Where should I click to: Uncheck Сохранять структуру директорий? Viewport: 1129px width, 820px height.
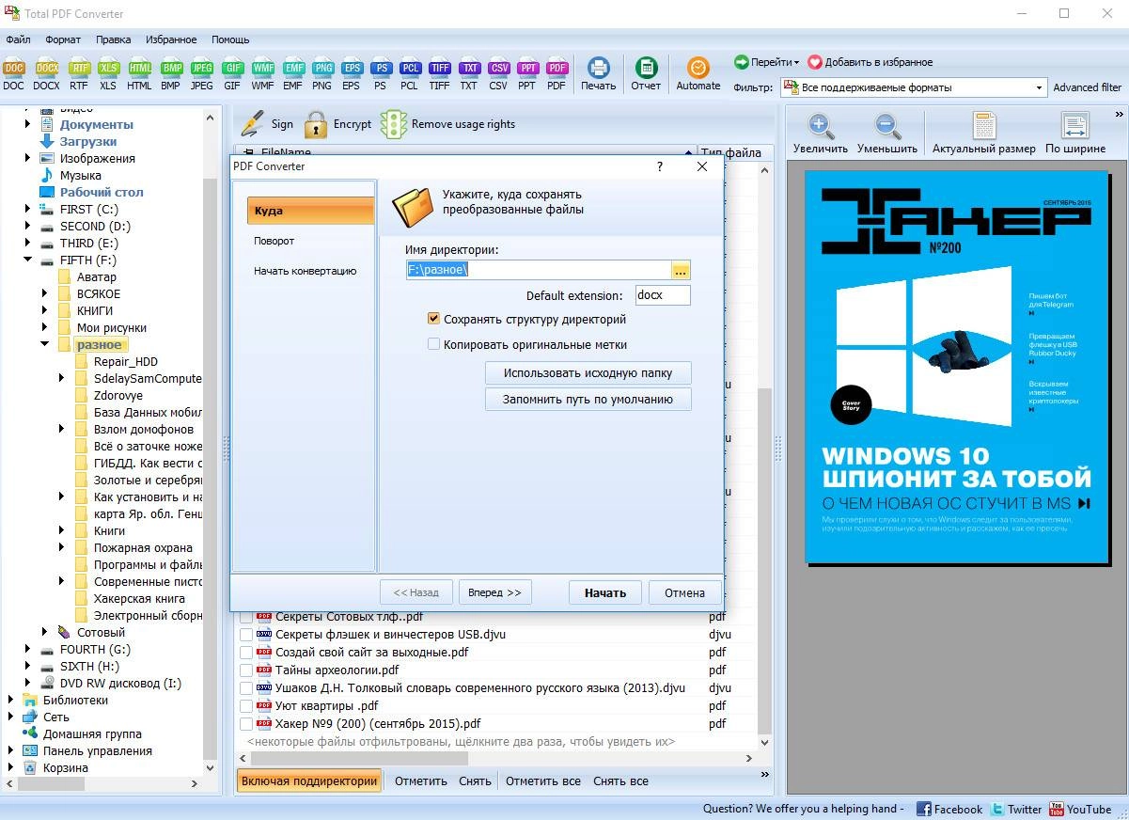click(x=433, y=320)
